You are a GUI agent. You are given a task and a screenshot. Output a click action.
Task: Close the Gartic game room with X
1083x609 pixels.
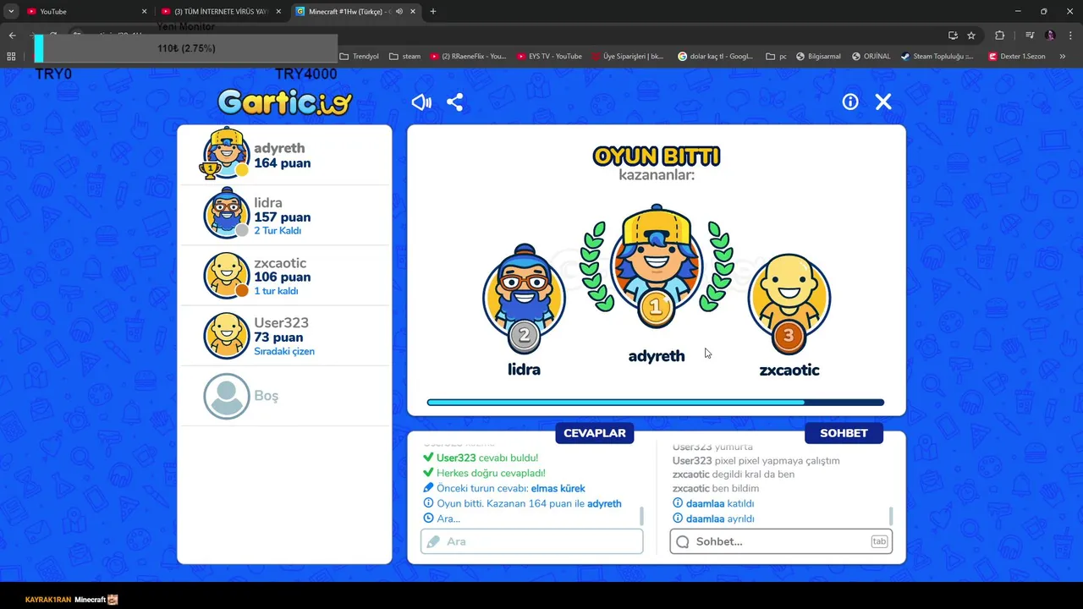point(883,101)
